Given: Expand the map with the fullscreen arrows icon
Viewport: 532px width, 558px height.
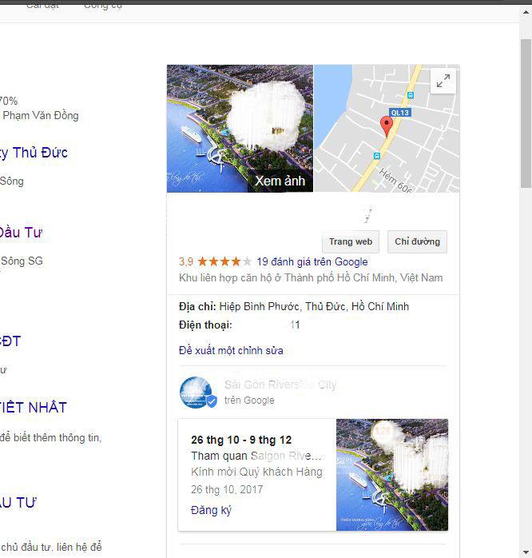Looking at the screenshot, I should 443,81.
